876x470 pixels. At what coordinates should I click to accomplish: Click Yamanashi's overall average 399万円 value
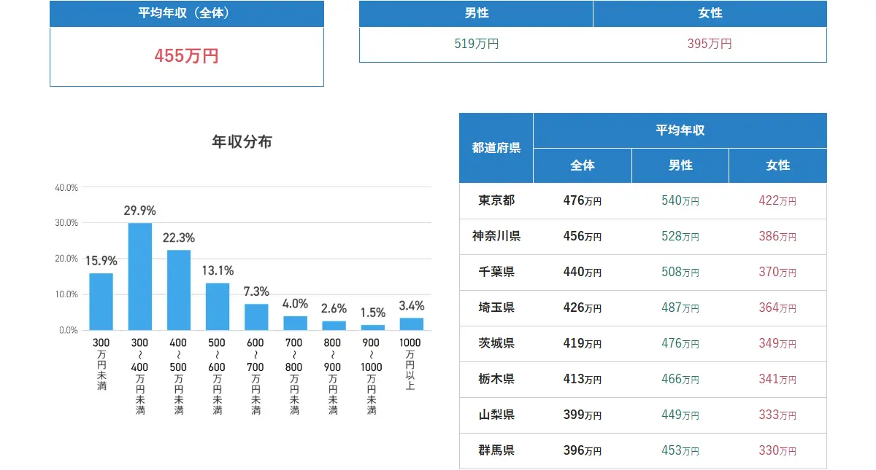click(x=582, y=415)
